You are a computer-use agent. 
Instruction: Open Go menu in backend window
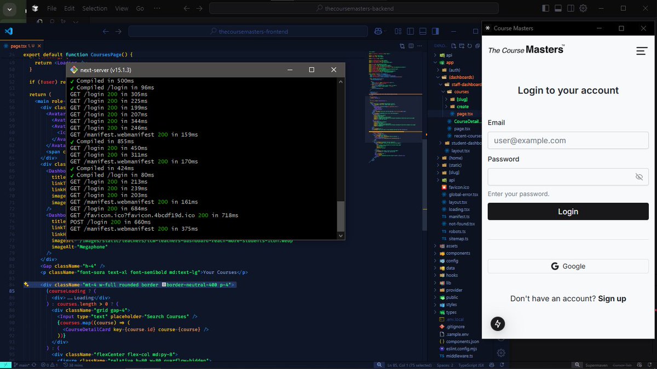point(140,8)
